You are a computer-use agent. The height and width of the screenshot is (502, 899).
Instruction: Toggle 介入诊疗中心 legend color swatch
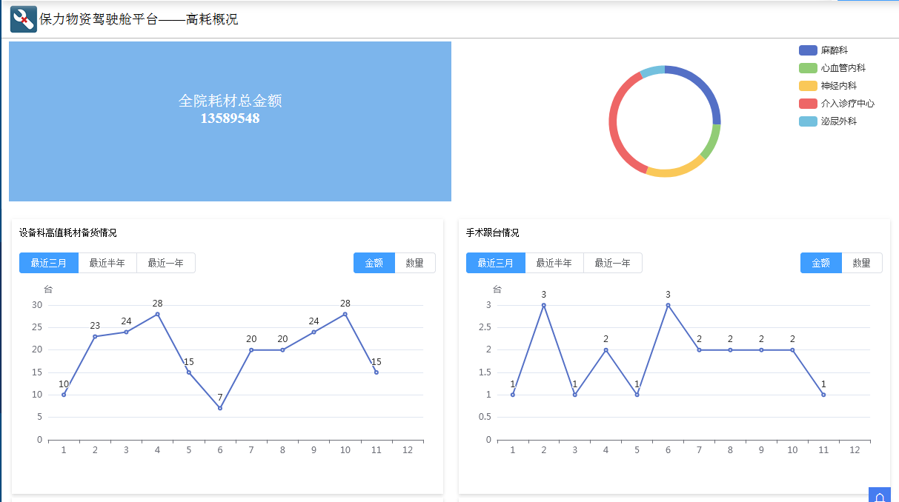808,104
